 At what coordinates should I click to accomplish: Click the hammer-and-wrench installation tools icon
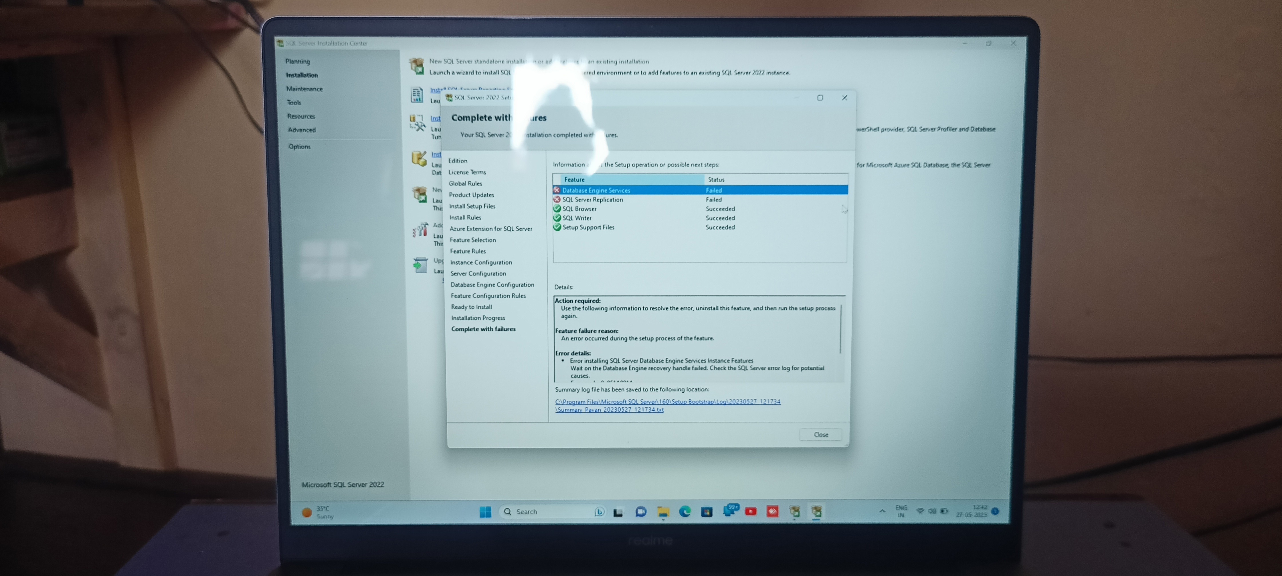[x=419, y=124]
